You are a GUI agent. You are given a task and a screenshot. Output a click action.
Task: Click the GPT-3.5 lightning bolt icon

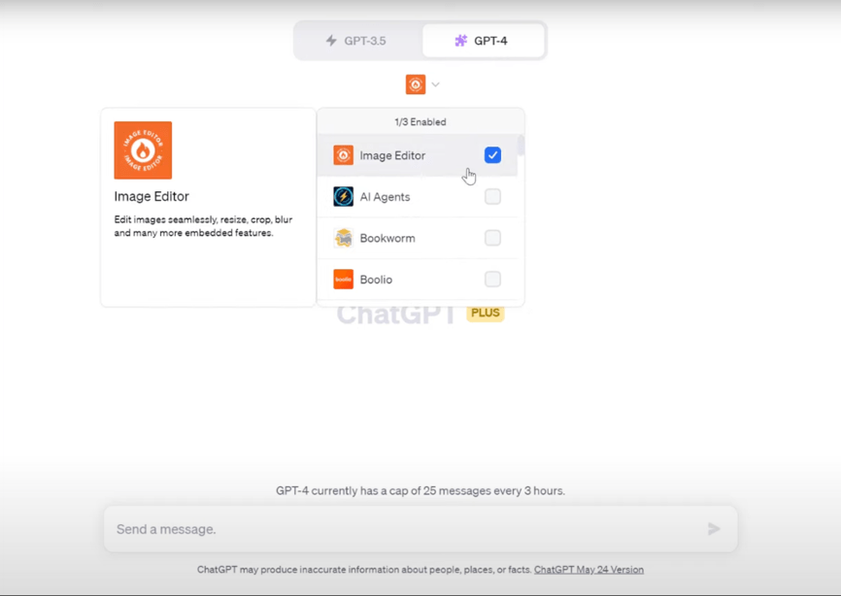[331, 41]
